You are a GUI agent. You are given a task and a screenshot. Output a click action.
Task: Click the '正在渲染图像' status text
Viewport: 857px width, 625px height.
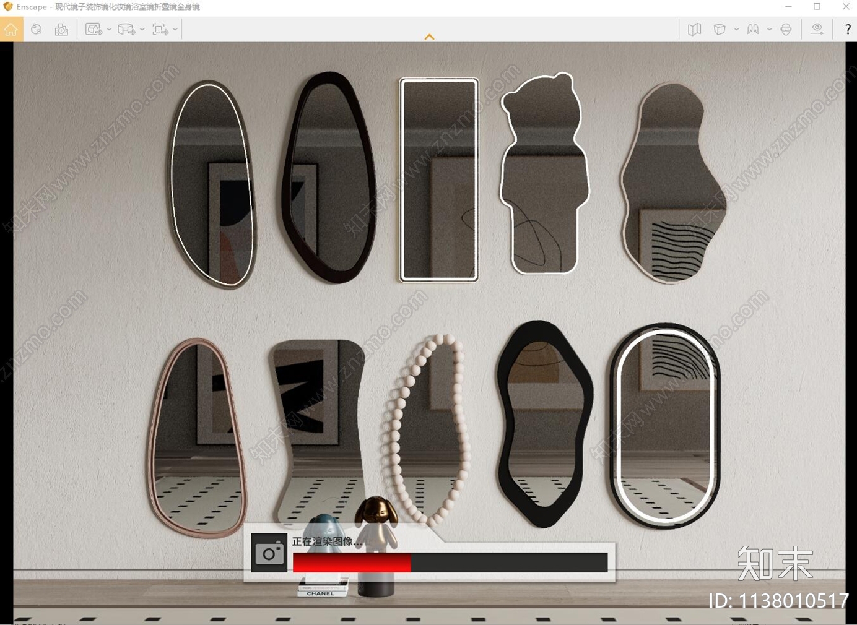327,541
